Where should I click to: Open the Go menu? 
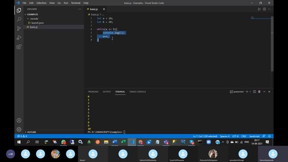(x=59, y=3)
